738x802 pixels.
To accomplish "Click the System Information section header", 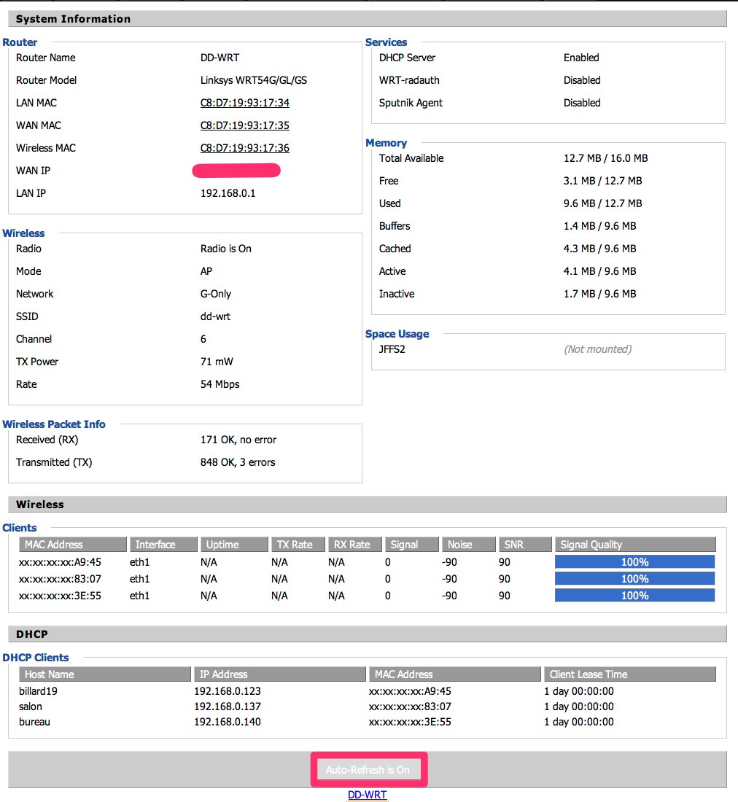I will coord(368,19).
